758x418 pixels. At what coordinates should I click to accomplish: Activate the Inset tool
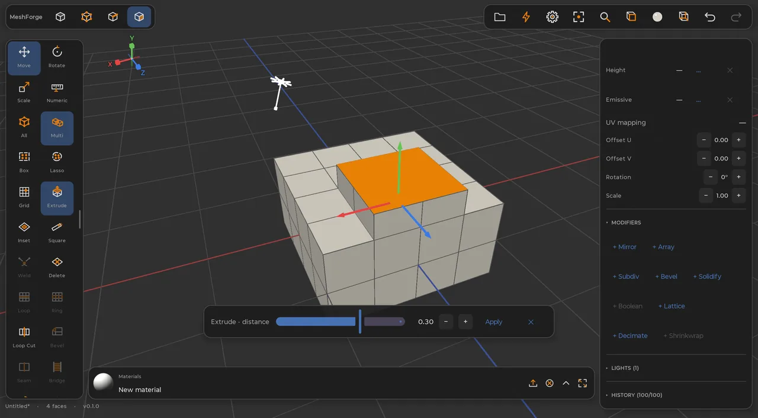(x=24, y=233)
